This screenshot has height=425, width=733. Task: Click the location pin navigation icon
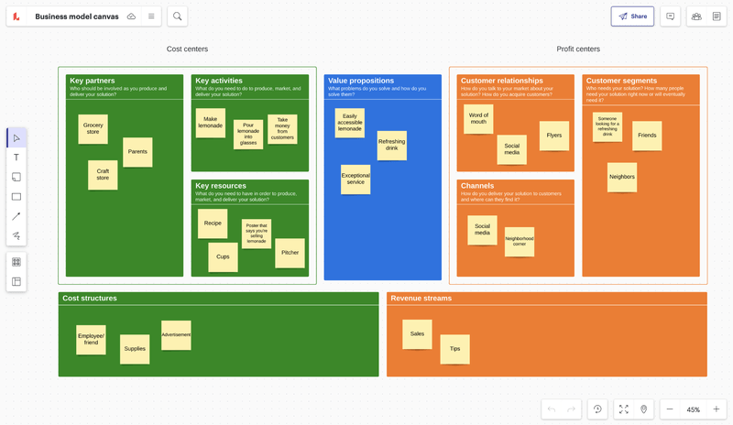pos(644,409)
